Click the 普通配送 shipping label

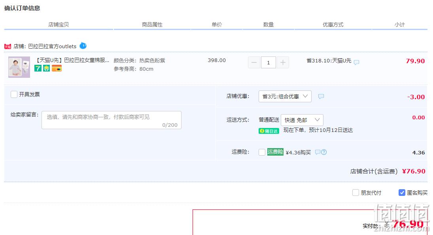click(x=269, y=120)
